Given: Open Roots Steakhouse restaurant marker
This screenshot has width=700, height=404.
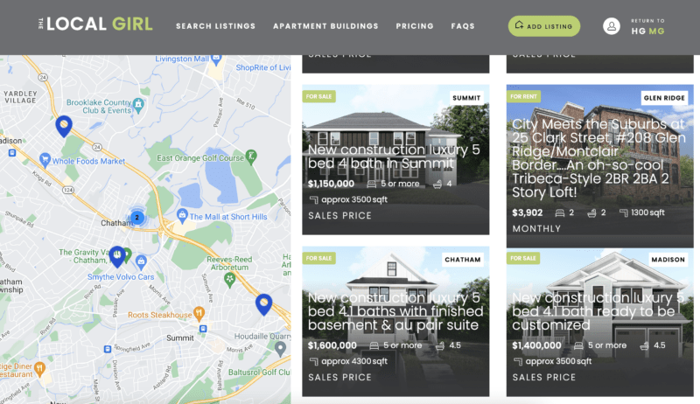Looking at the screenshot, I should point(199,313).
